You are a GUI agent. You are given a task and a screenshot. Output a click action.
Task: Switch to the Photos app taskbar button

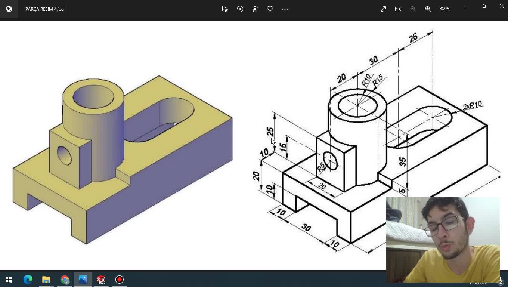pyautogui.click(x=83, y=279)
